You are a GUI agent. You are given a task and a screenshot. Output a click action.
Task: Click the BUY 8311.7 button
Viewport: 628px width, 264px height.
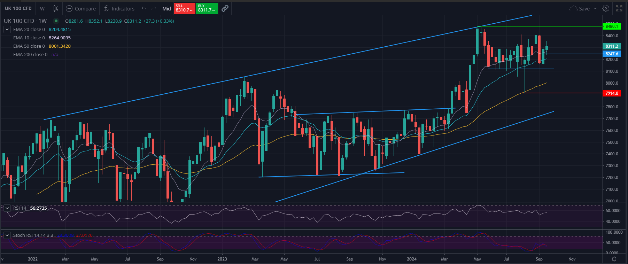pos(207,8)
